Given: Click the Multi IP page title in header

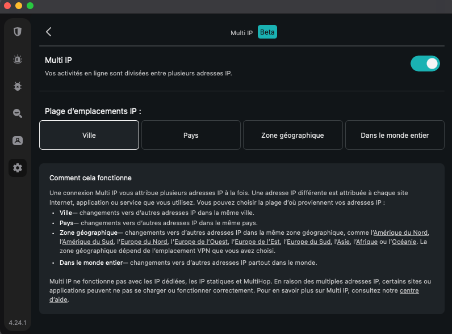Looking at the screenshot, I should [241, 33].
